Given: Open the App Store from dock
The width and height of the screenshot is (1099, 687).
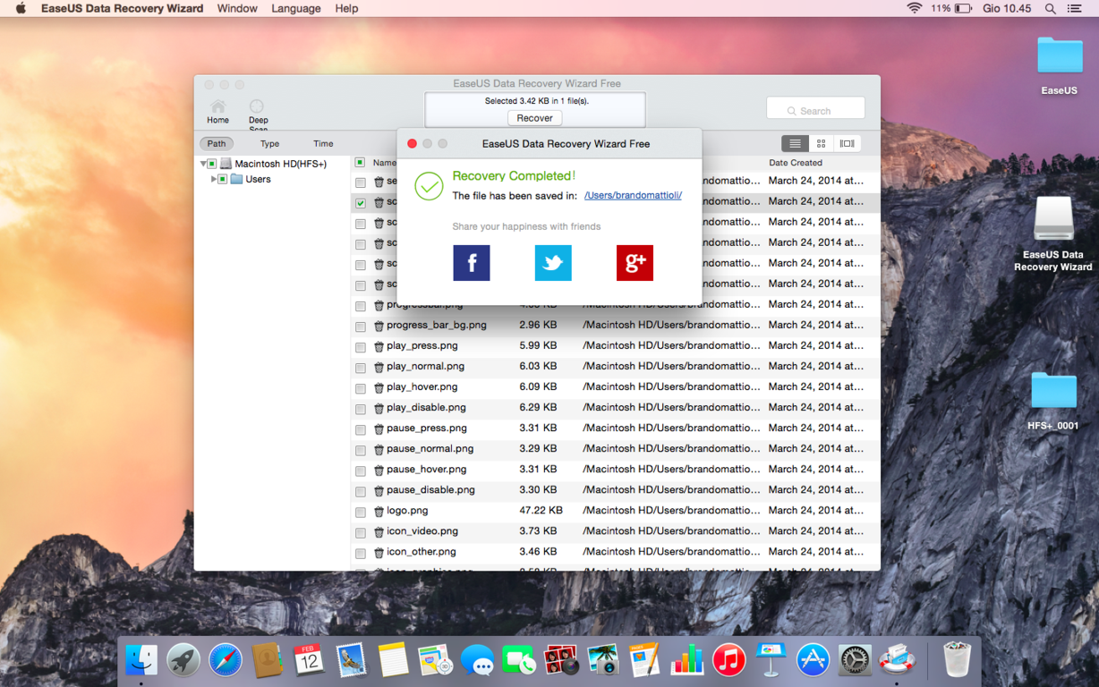Looking at the screenshot, I should (x=813, y=661).
